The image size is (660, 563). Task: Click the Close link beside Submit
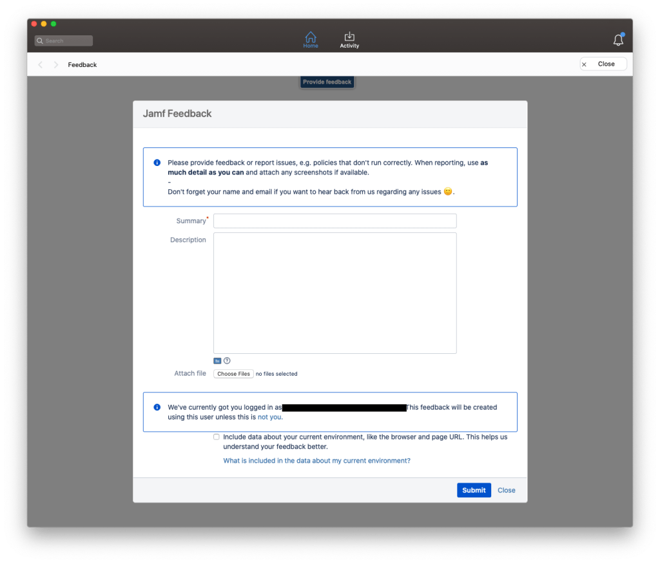pos(507,490)
